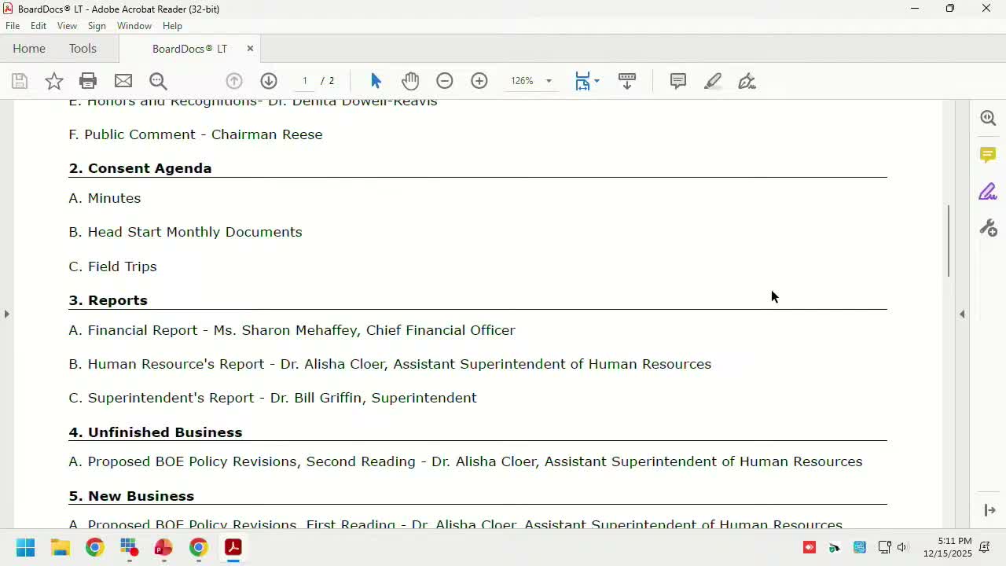
Task: Expand the left navigation pane
Action: tap(7, 314)
